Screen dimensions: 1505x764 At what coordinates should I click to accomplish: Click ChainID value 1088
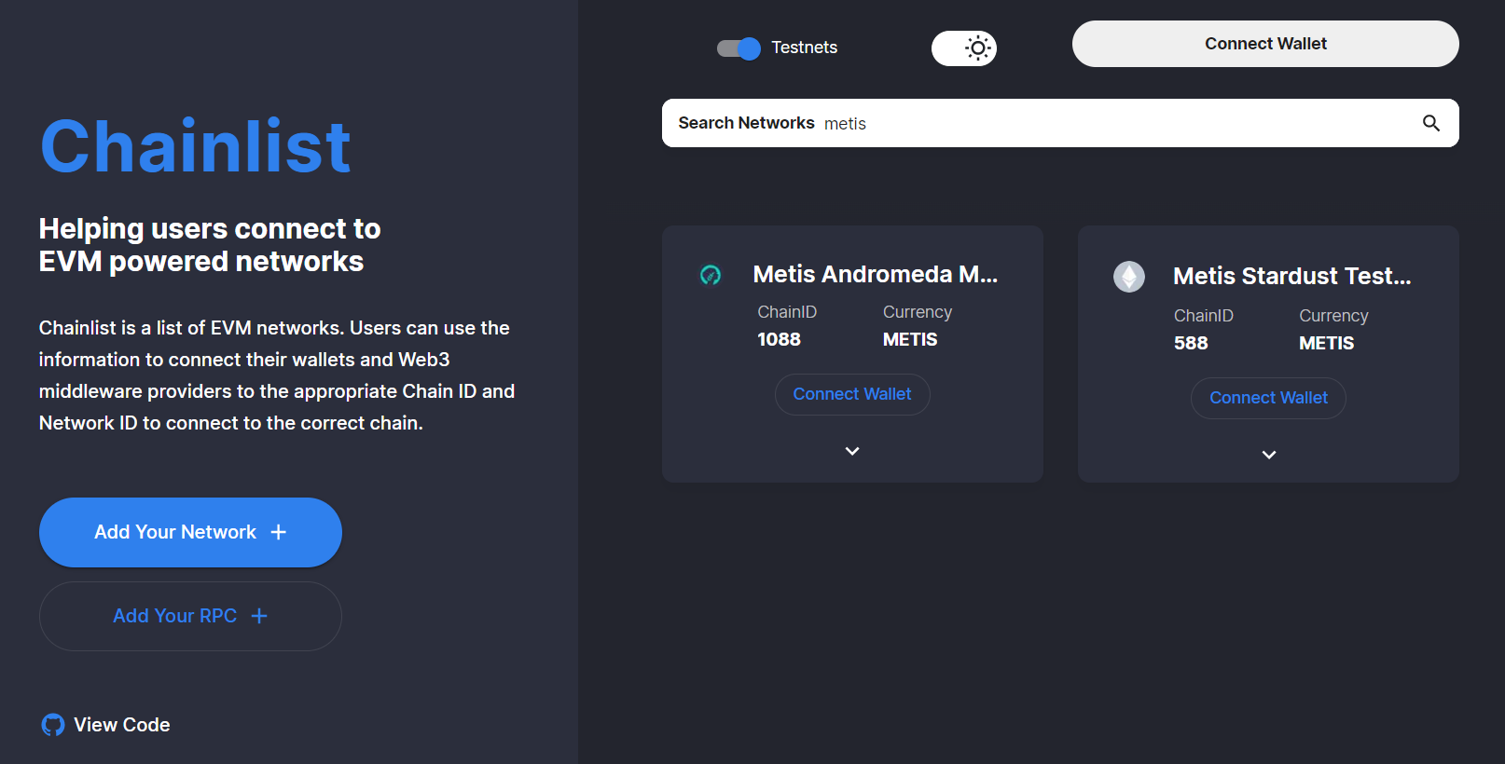click(779, 339)
